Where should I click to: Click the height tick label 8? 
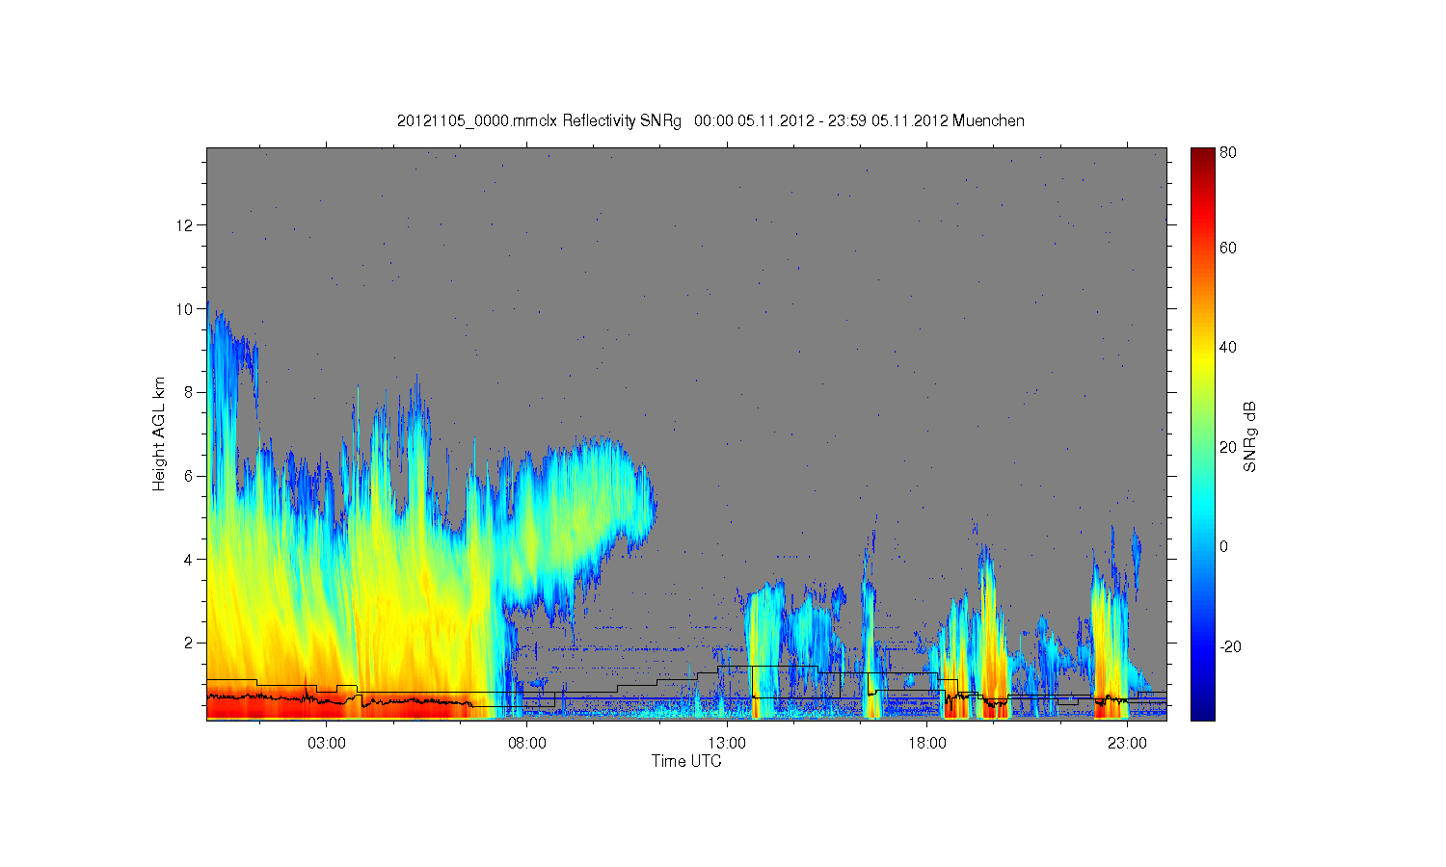pos(189,392)
